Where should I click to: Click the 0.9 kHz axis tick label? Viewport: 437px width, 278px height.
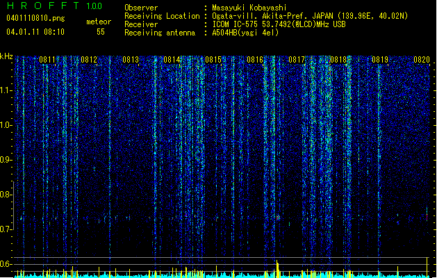click(x=6, y=160)
